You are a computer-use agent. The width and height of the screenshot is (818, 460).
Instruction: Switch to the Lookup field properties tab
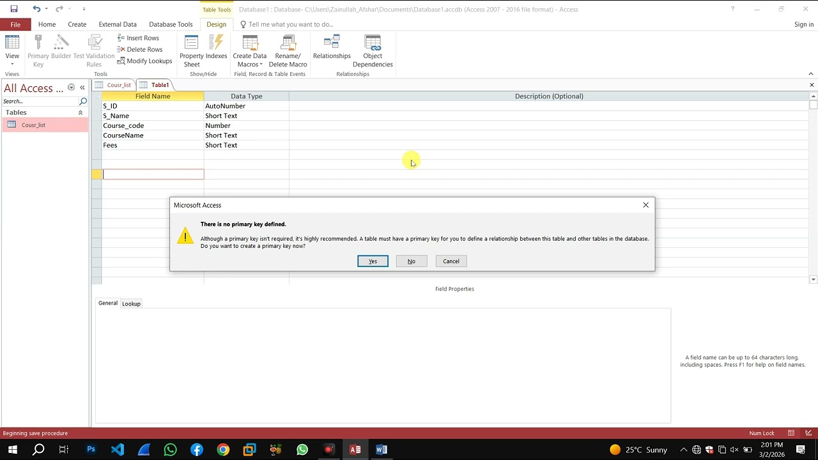click(x=131, y=303)
